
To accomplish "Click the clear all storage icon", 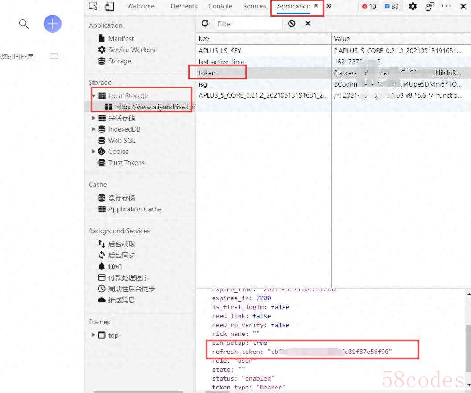I will click(x=292, y=24).
